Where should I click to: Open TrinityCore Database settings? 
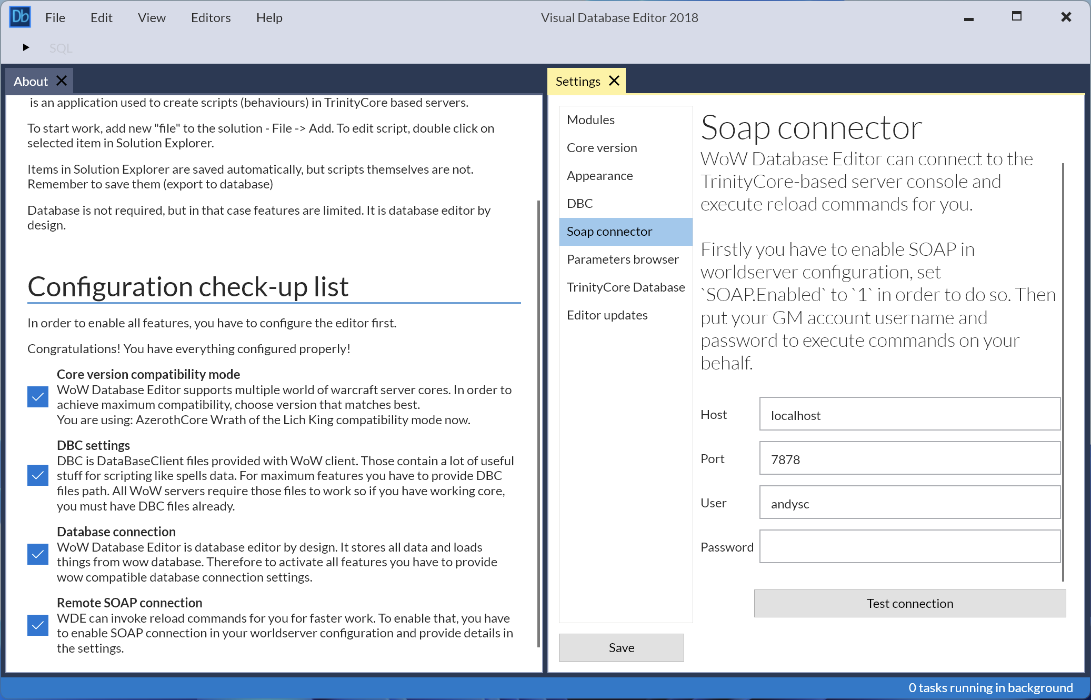point(625,287)
